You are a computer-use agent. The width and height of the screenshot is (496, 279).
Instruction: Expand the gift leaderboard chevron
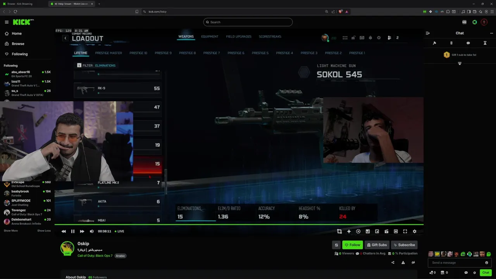point(460,64)
